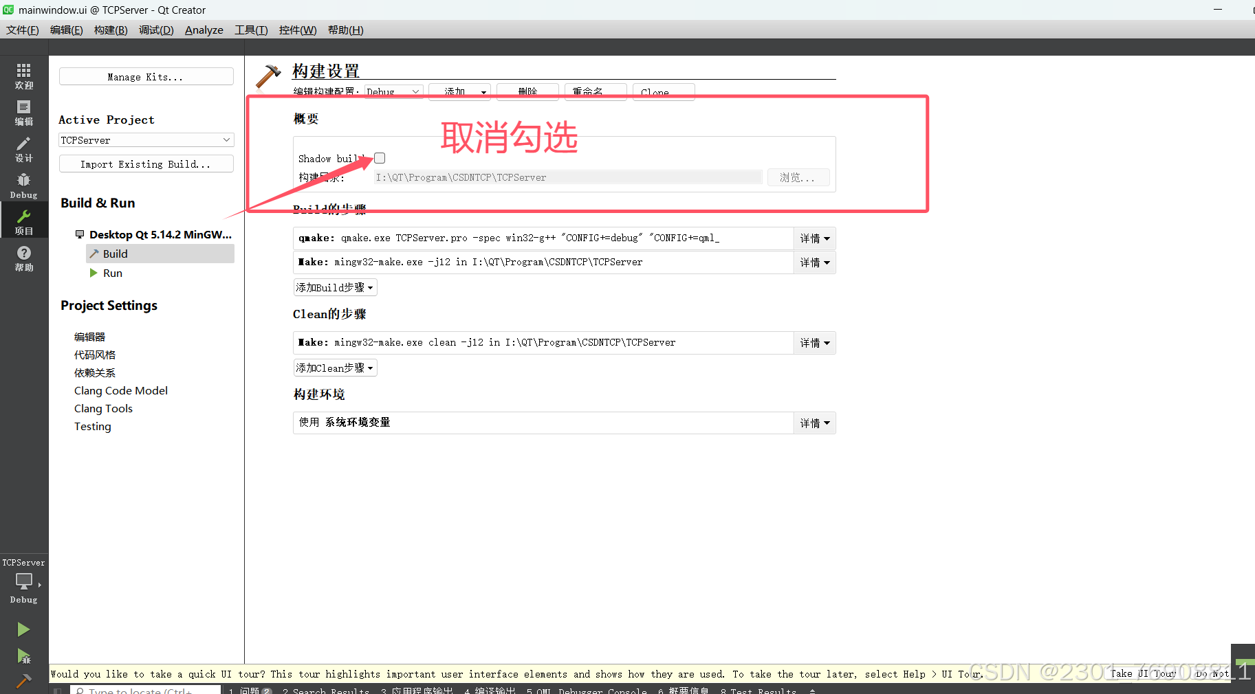Open the 帮助 (Help) mode
1255x694 pixels.
tap(23, 256)
